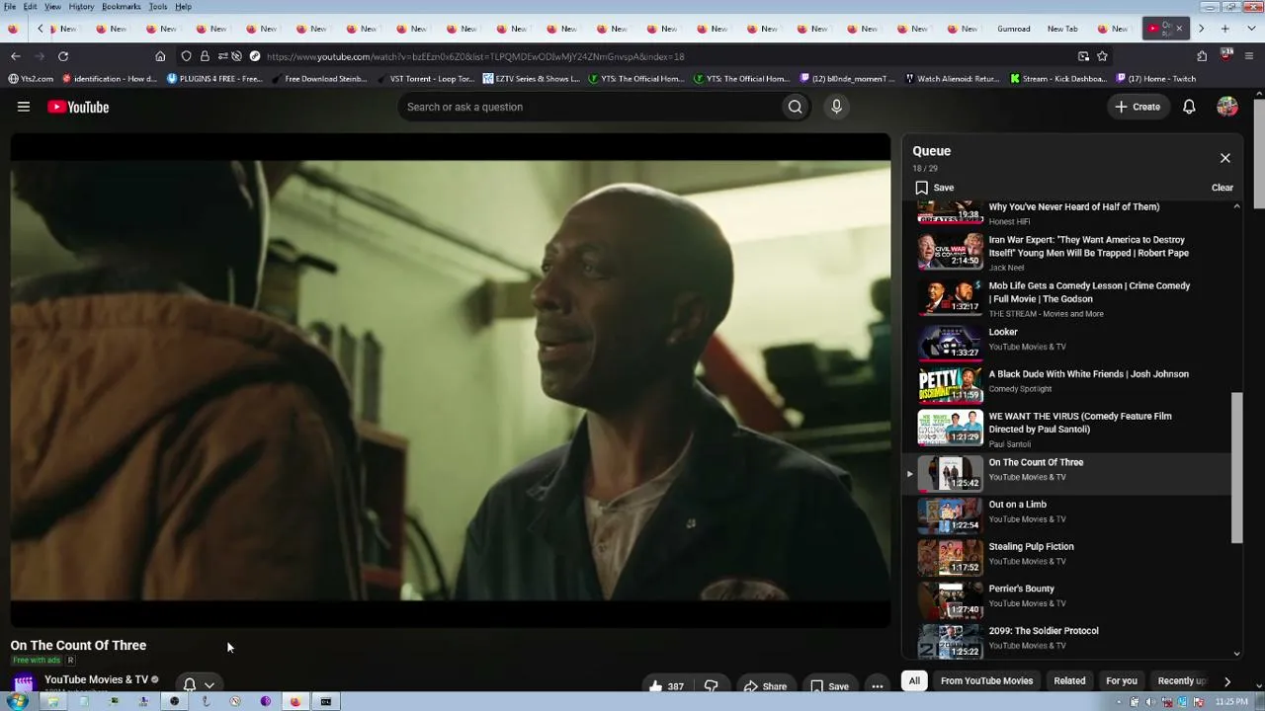Open the 'Stream - Kick Dashboard' bookmark
Viewport: 1265px width, 711px height.
[x=1057, y=79]
